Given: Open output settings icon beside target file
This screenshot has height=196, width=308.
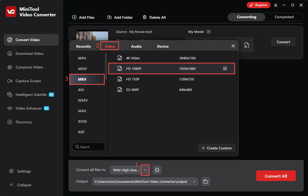Looking at the screenshot, I should 246,45.
